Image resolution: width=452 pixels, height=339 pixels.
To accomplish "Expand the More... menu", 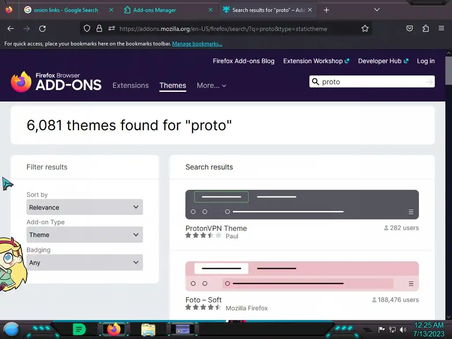I will (211, 85).
